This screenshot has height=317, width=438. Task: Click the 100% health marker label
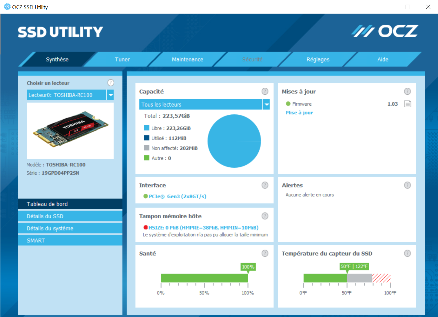coord(248,267)
